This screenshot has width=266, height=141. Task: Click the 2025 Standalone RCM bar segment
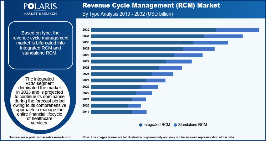(x=163, y=74)
